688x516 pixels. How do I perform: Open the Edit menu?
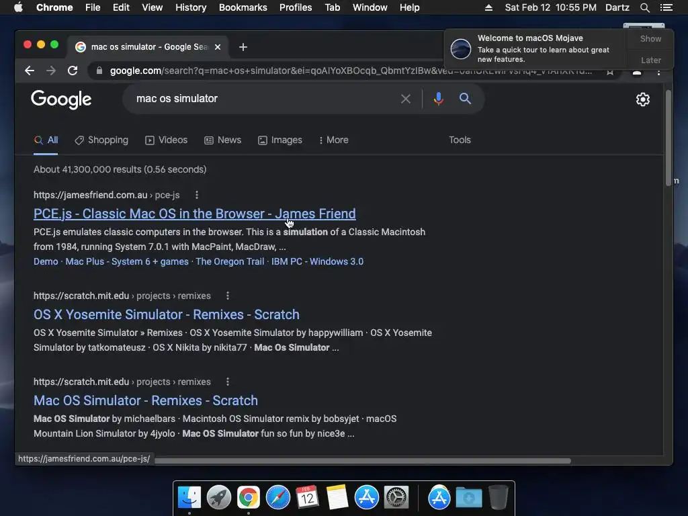pos(121,7)
